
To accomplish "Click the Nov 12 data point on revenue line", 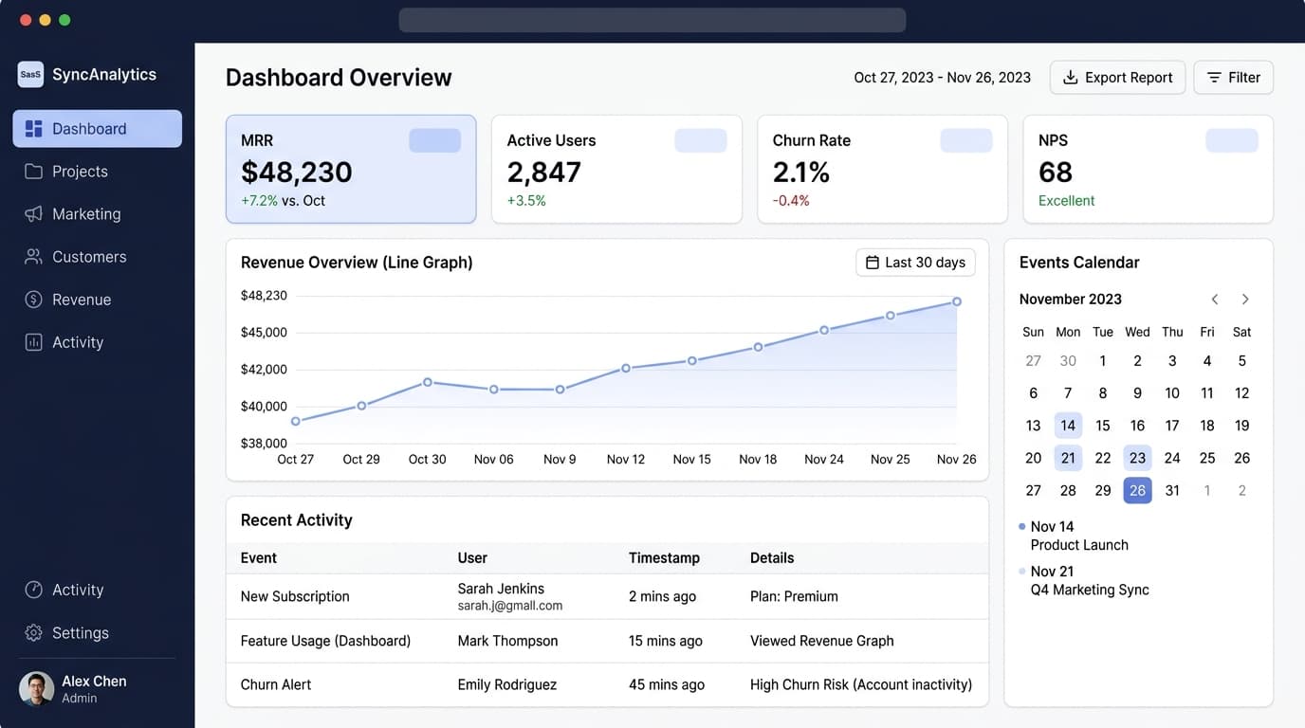I will pyautogui.click(x=626, y=368).
